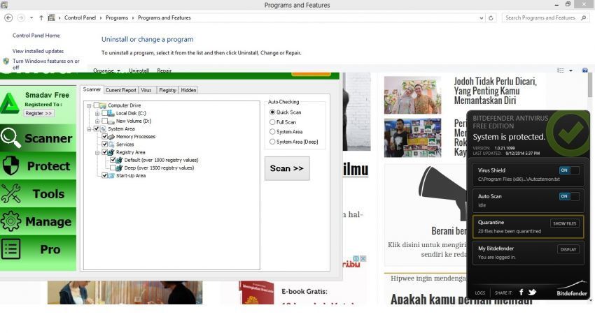Click DISPLAY for My Bitdefender
Screen dimensions: 595x333
(x=568, y=249)
